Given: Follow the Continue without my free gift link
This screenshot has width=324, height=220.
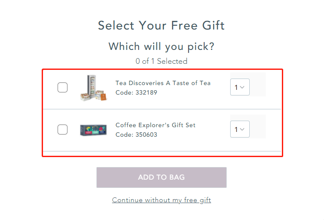Looking at the screenshot, I should 162,200.
